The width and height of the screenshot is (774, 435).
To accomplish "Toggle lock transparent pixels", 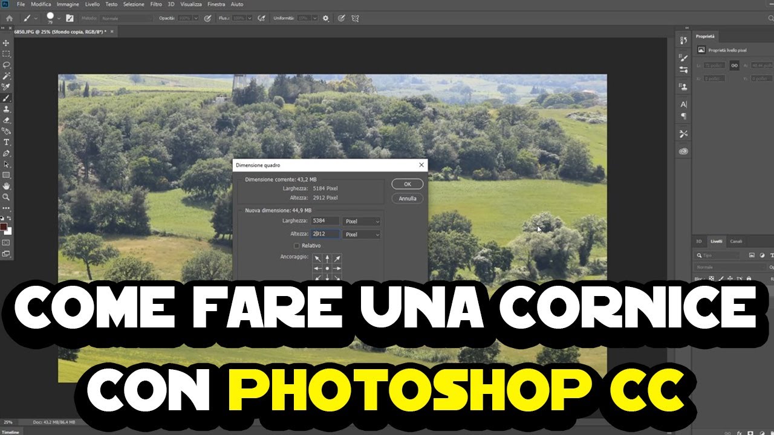I will click(712, 279).
